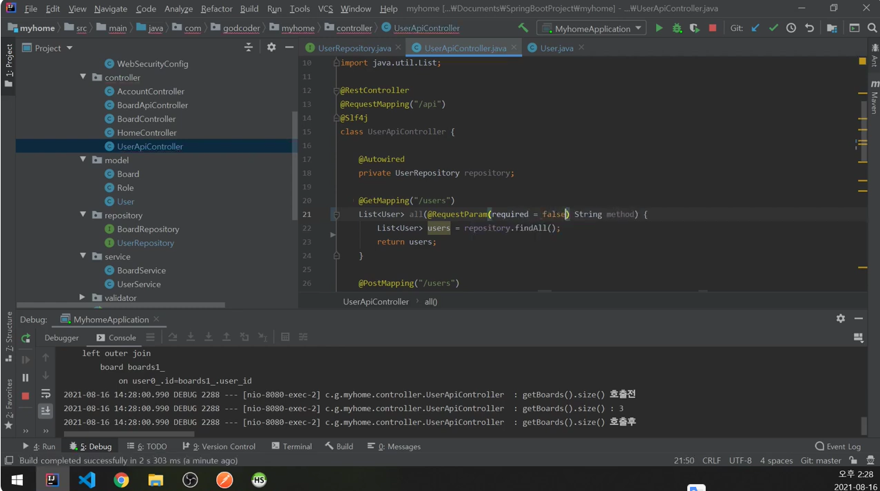The image size is (880, 491).
Task: Open the 6: TODO tool window
Action: point(147,446)
